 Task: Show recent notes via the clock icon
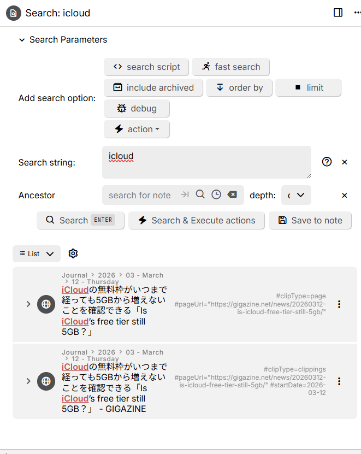216,194
